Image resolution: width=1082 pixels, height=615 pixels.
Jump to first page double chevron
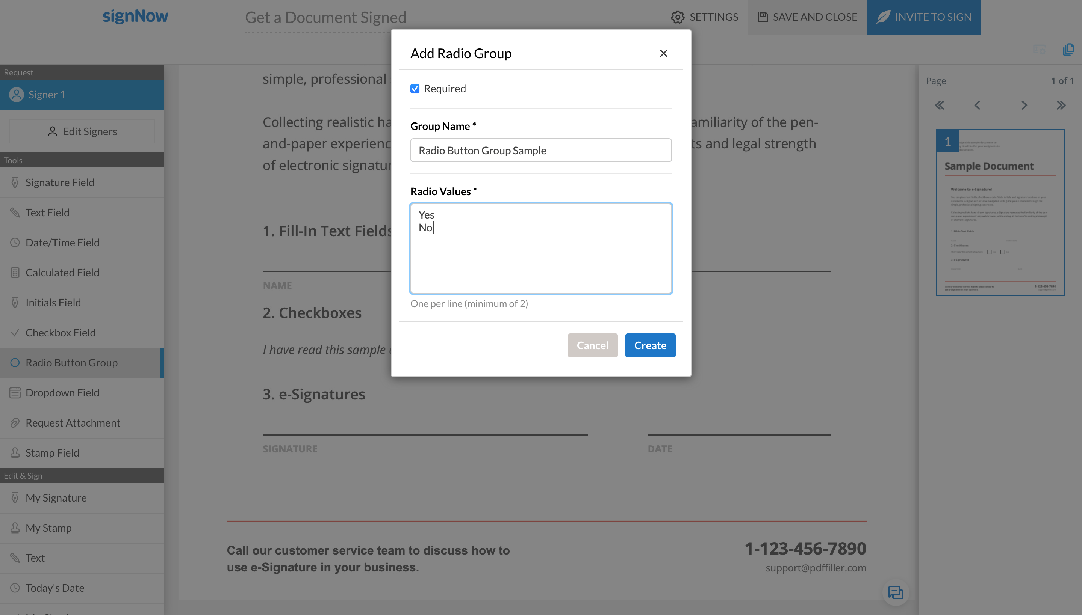(940, 105)
